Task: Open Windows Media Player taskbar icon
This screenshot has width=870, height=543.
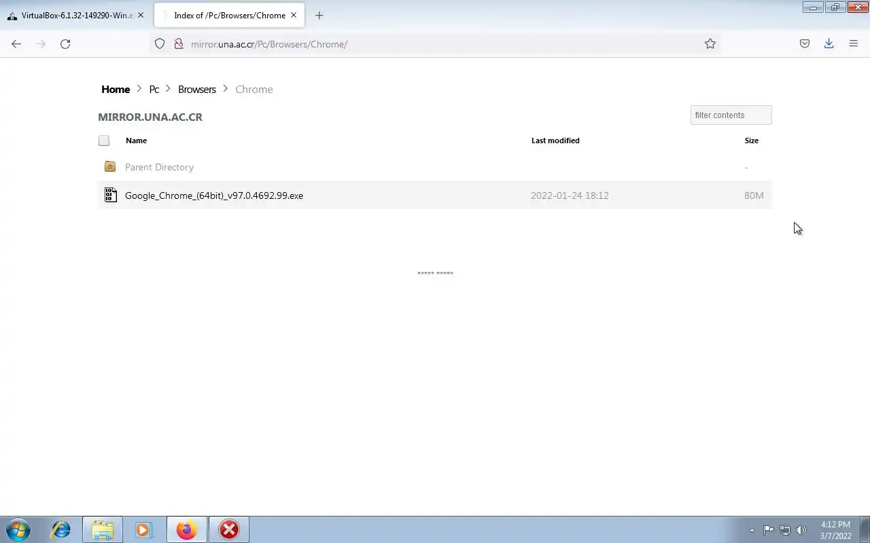Action: (144, 529)
